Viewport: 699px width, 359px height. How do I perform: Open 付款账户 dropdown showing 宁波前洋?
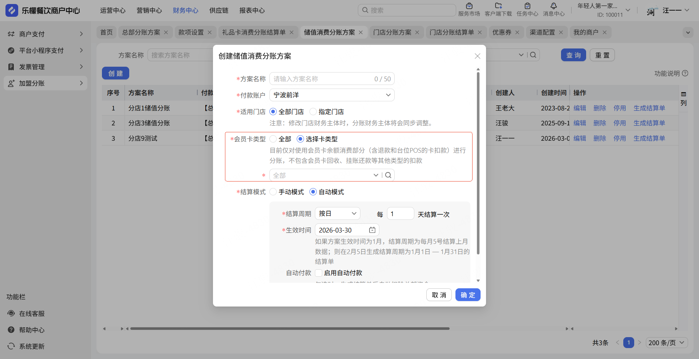pos(332,95)
